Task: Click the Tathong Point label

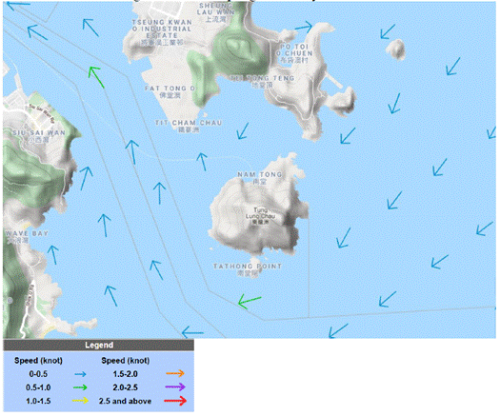Action: tap(248, 269)
